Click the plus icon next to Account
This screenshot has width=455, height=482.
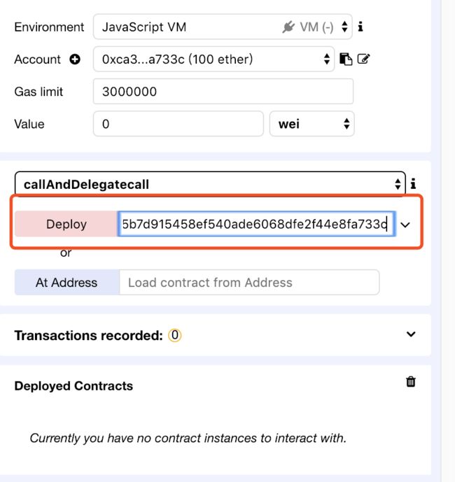75,59
